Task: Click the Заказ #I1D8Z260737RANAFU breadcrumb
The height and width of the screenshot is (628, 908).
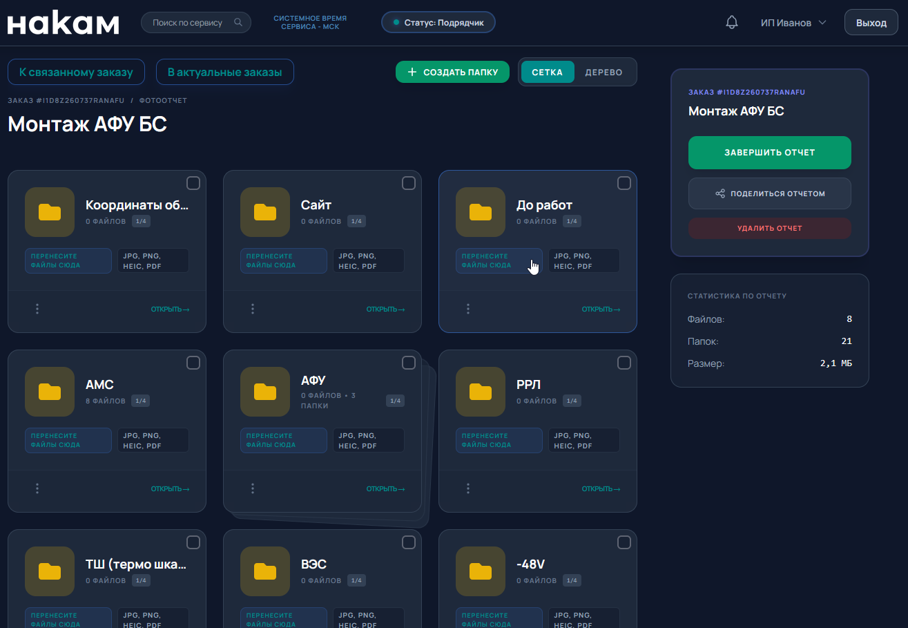Action: 66,101
